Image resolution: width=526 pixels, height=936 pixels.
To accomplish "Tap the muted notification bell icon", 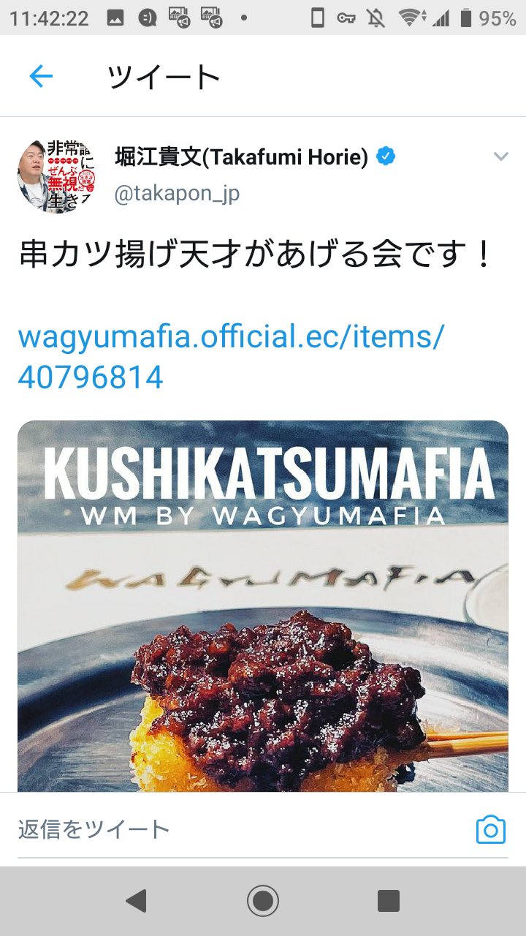I will [376, 18].
